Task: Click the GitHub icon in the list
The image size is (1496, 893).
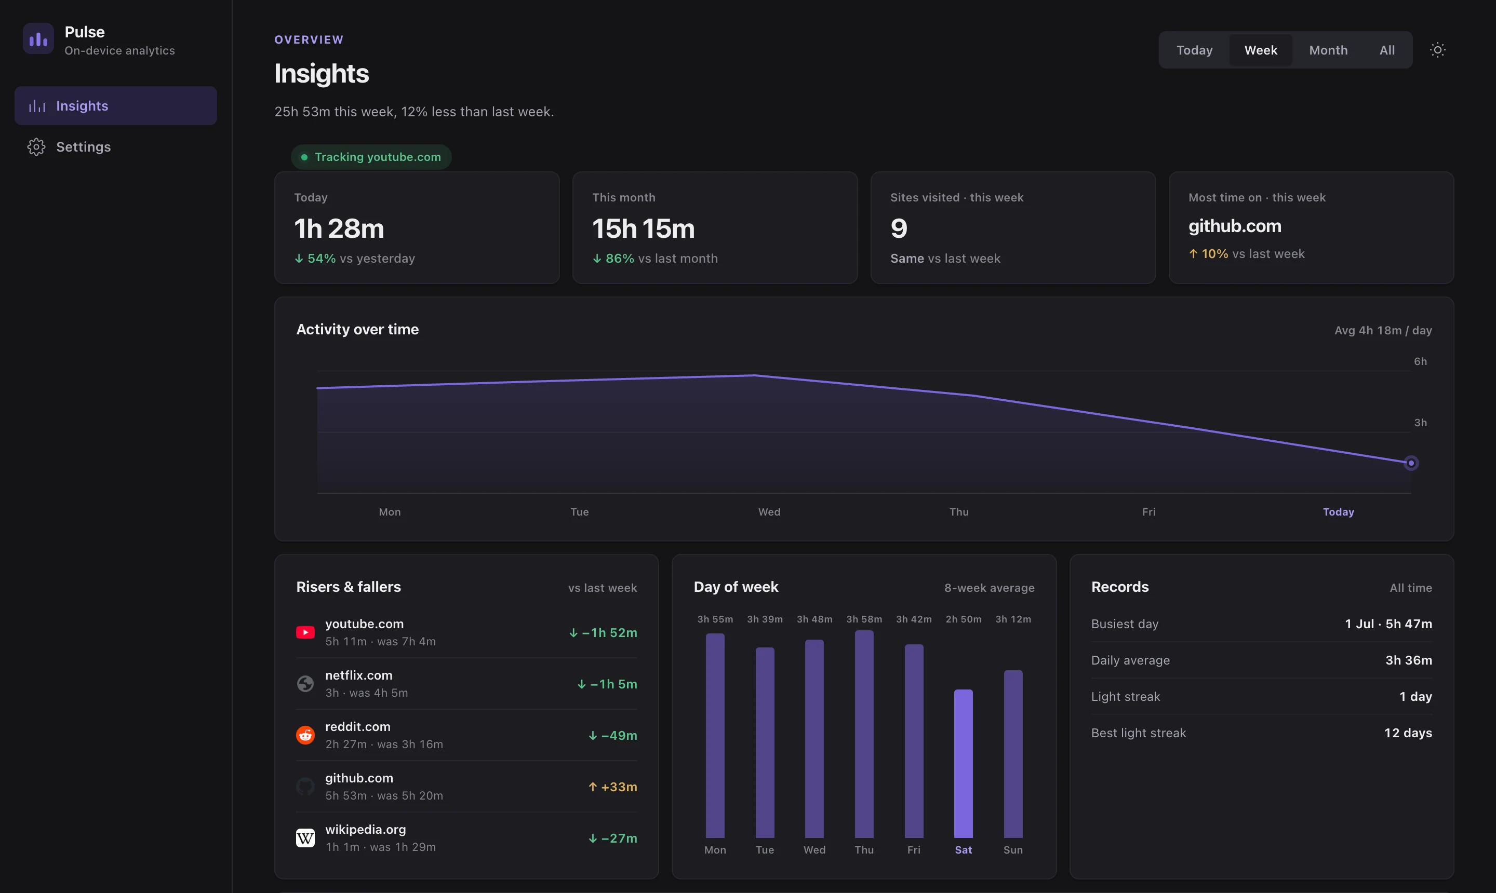Action: click(x=305, y=787)
